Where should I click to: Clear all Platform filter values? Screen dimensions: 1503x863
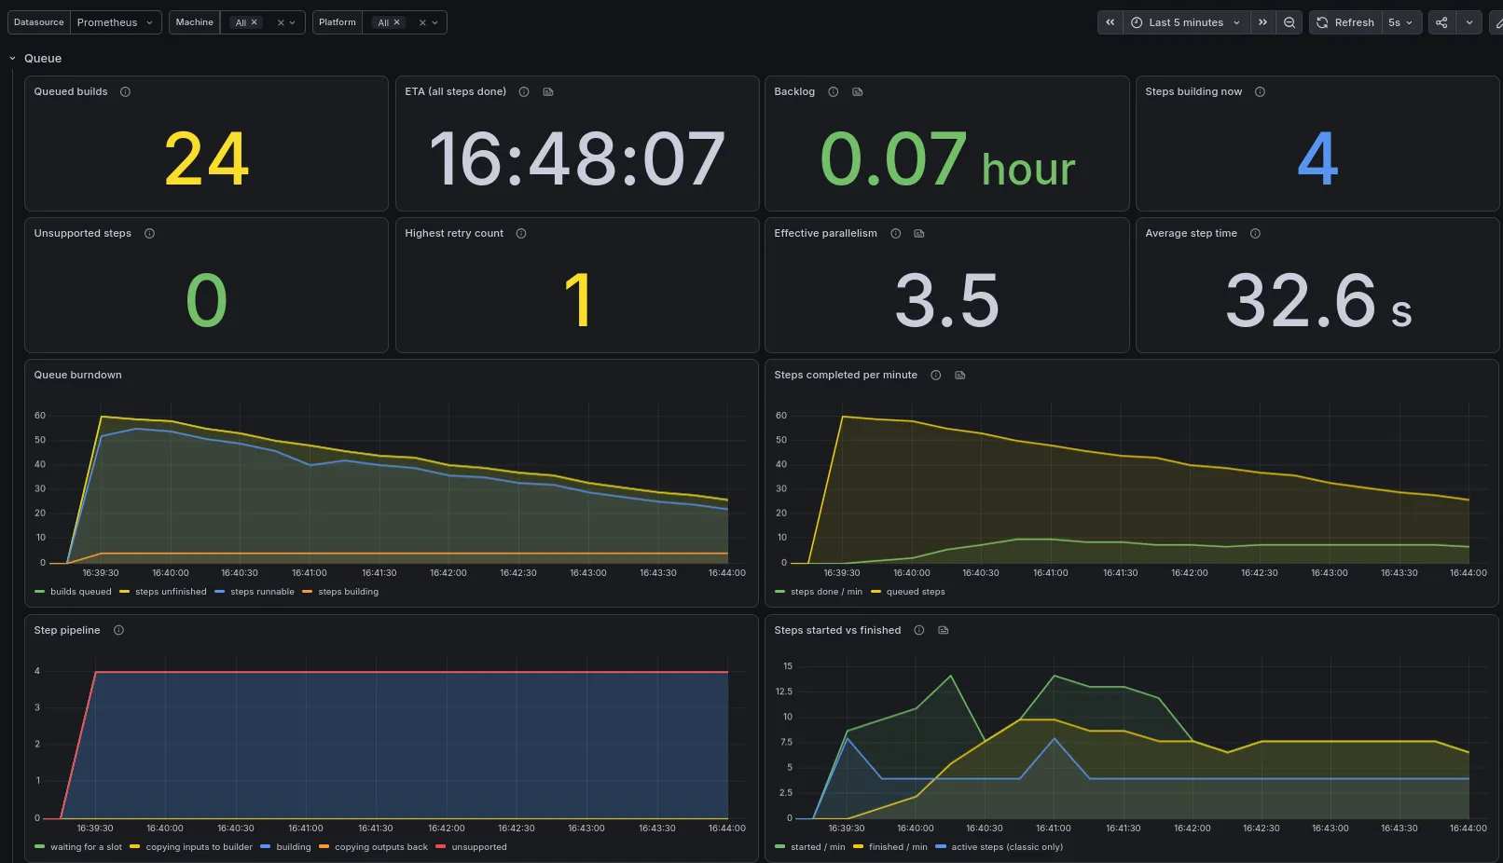pyautogui.click(x=422, y=22)
